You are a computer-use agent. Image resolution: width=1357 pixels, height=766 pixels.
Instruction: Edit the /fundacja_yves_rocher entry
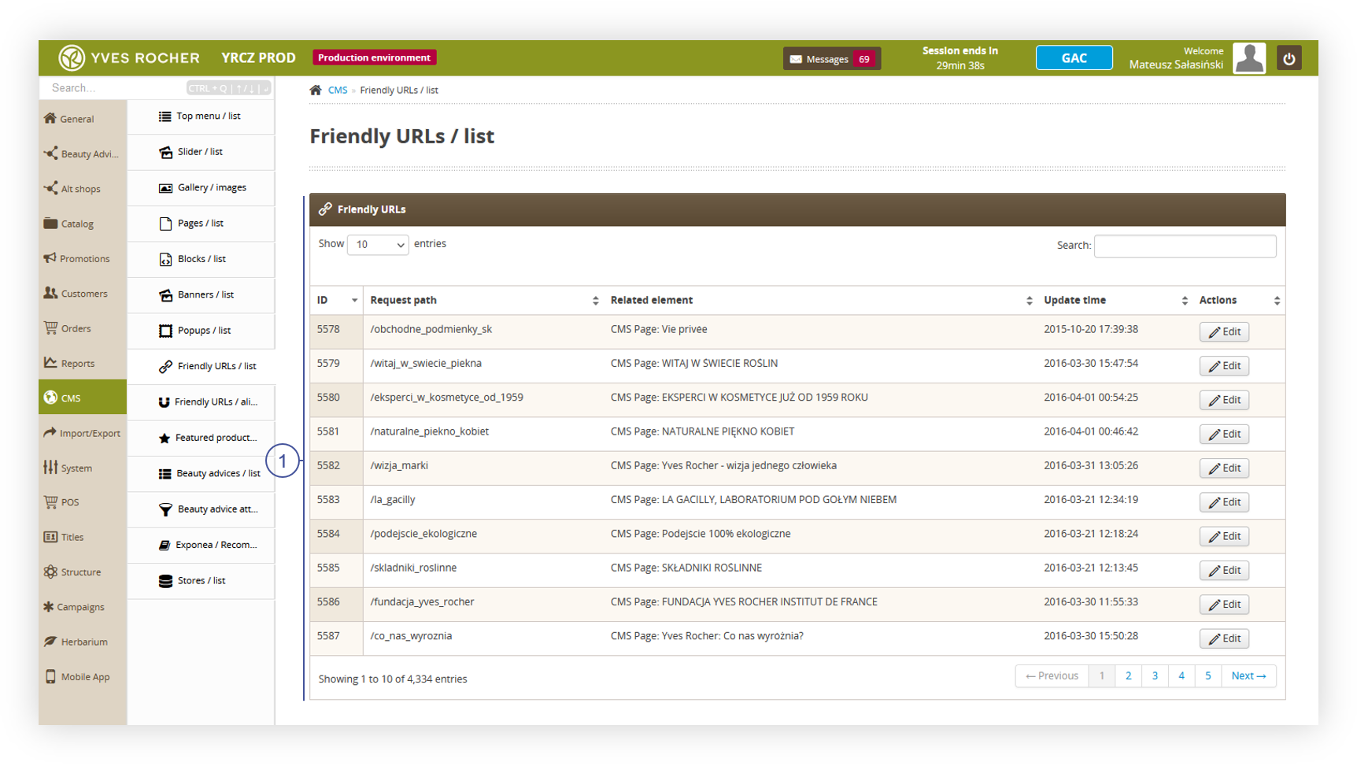[1224, 605]
